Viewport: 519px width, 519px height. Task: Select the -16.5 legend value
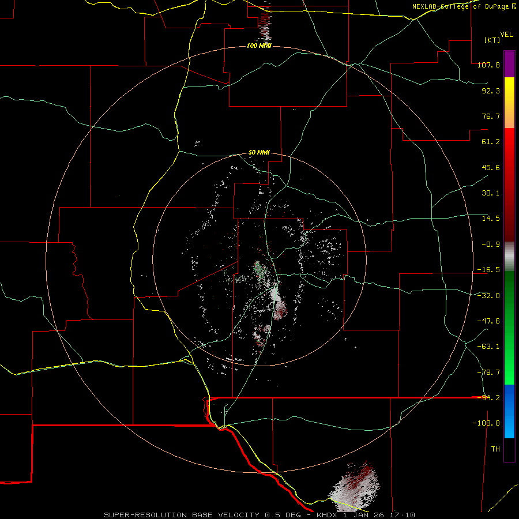(x=488, y=270)
